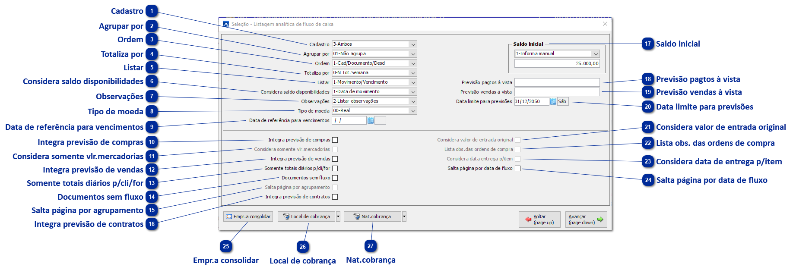The image size is (793, 273).
Task: Click Avançar (page down) button
Action: click(586, 220)
